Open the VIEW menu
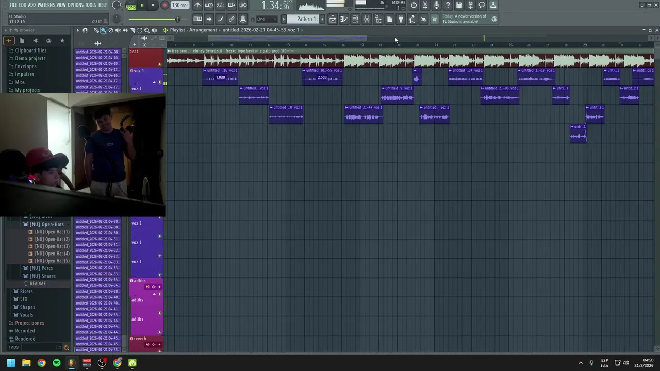 pyautogui.click(x=61, y=5)
